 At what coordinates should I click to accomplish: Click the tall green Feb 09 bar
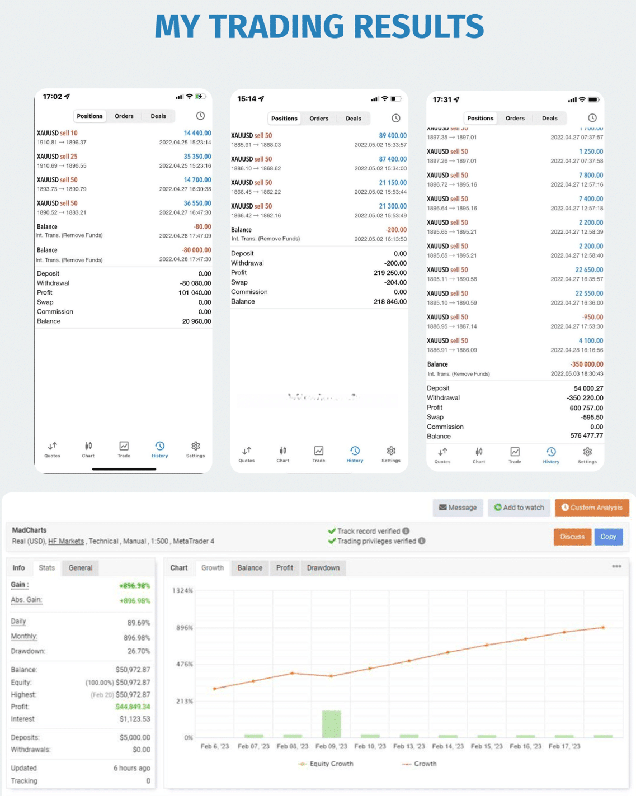point(331,724)
